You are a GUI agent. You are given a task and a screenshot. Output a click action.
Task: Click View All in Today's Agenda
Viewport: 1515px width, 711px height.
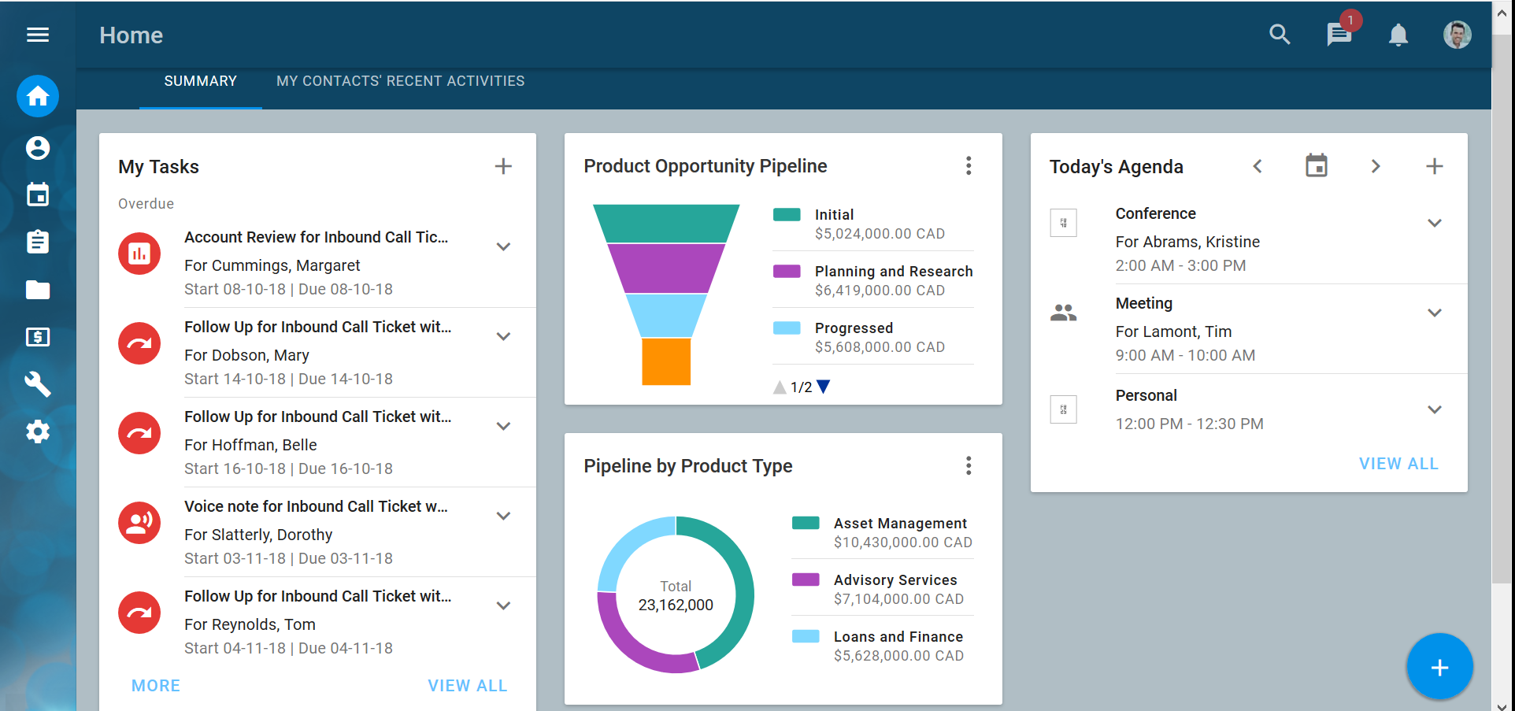point(1398,464)
